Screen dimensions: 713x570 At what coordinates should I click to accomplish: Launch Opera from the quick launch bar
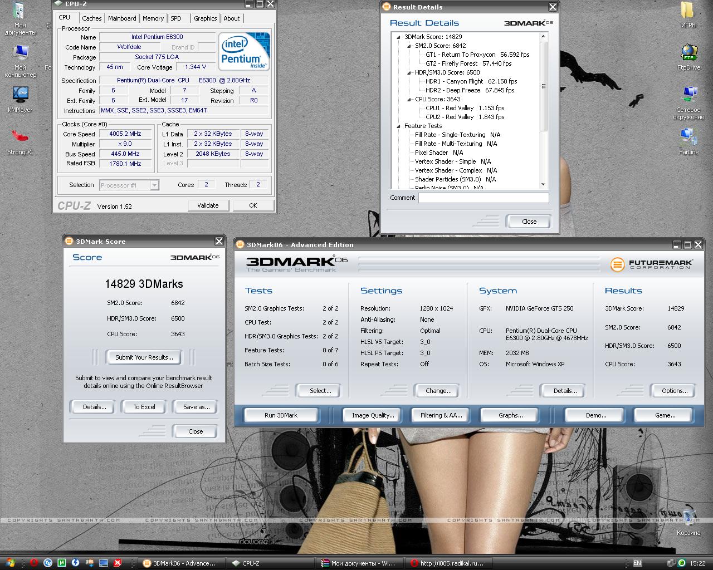click(35, 563)
